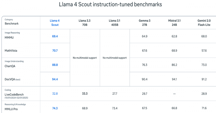Image resolution: width=216 pixels, height=113 pixels.
Task: Click Llama 4 Scout's 69.4 MMMU score
Action: click(x=55, y=36)
